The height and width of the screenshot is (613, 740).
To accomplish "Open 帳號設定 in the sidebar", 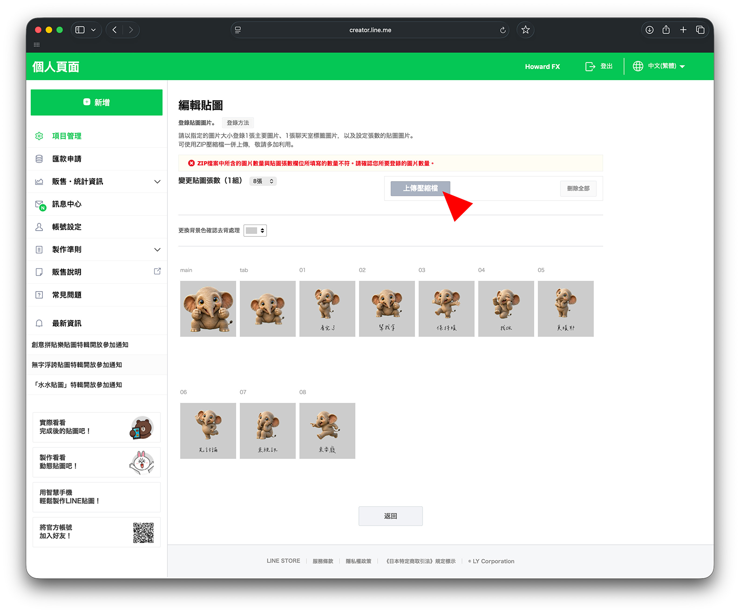I will (67, 227).
